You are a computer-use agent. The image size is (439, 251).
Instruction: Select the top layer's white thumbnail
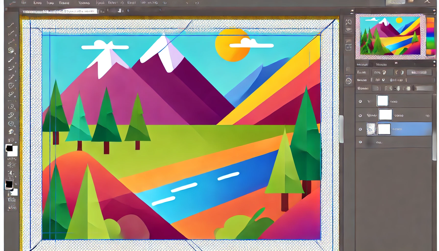pos(382,101)
